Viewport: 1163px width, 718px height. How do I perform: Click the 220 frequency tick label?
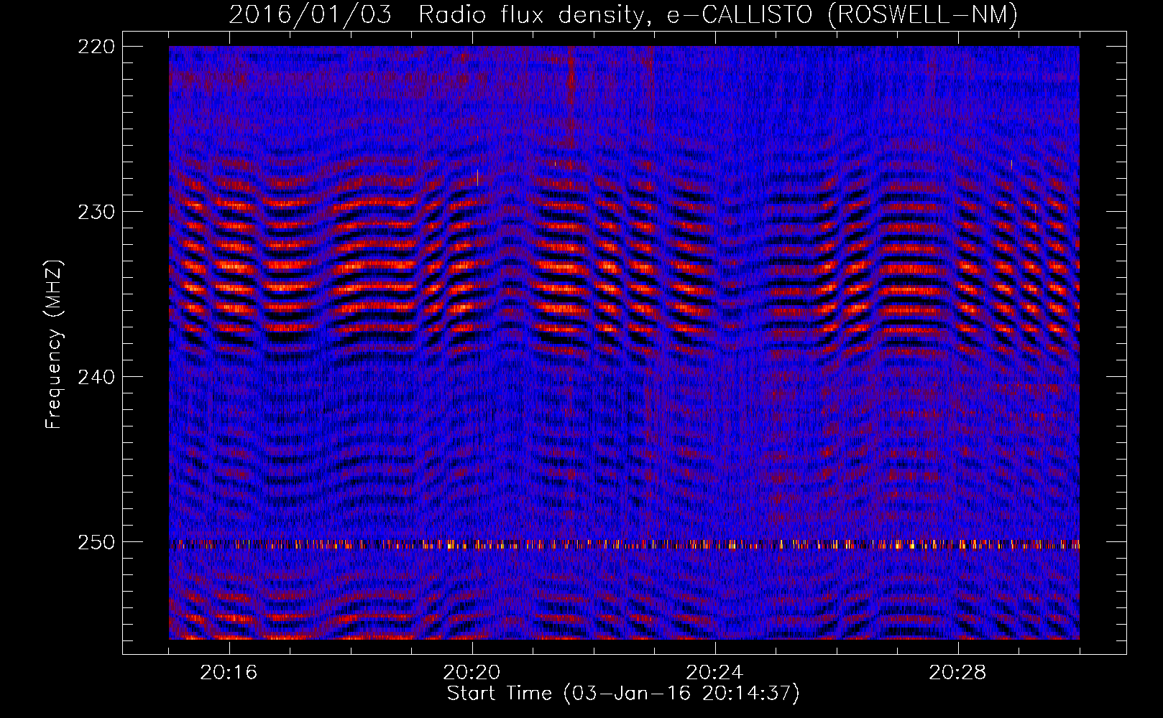[x=96, y=47]
